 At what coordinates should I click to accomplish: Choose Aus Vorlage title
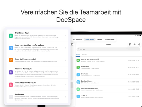pyautogui.click(x=19, y=94)
